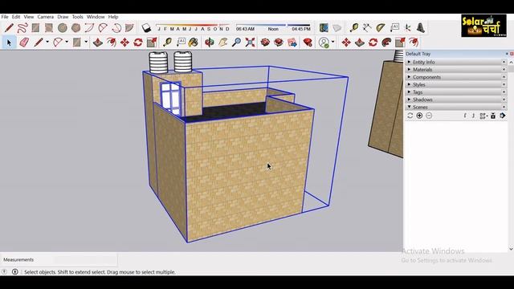The height and width of the screenshot is (289, 514).
Task: Click the shadow month slider bar
Action: [193, 25]
